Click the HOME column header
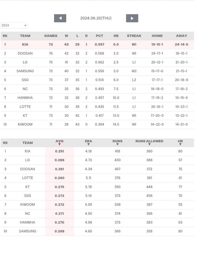 pos(157,36)
